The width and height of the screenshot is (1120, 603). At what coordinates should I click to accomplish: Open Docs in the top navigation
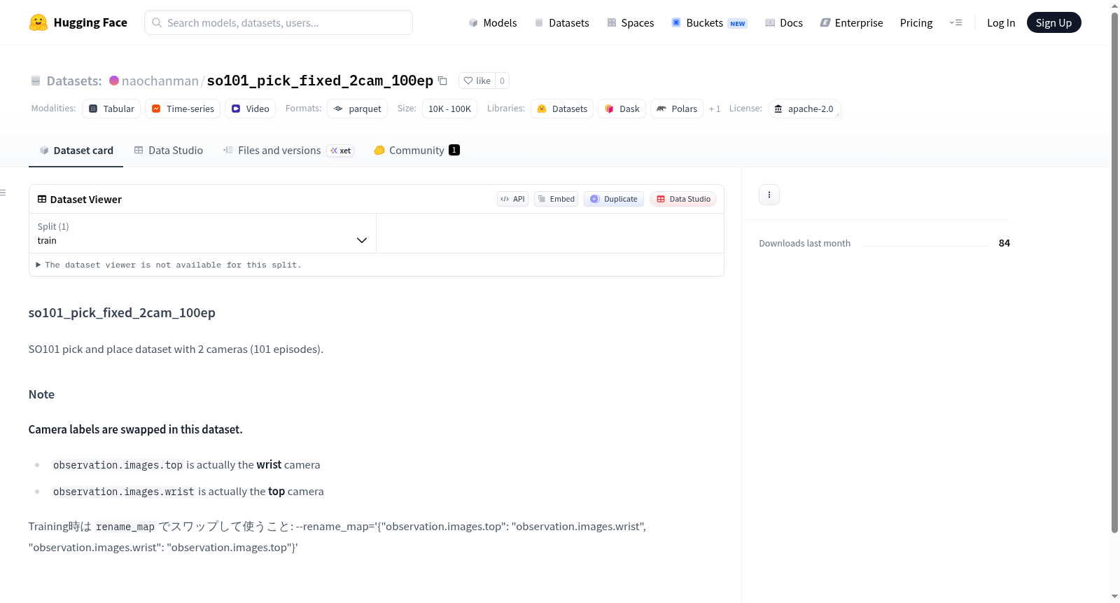point(784,22)
